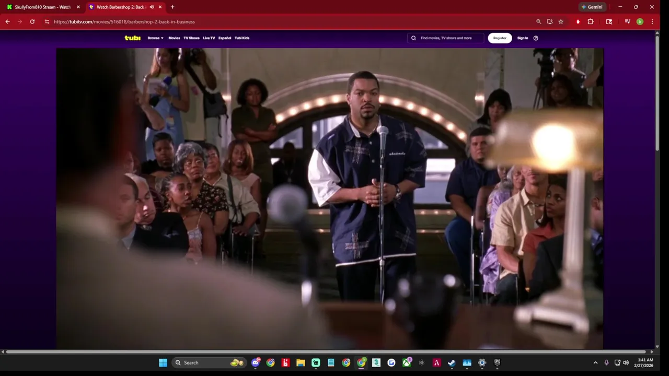The height and width of the screenshot is (376, 669).
Task: Open the media controls music icon
Action: (x=627, y=21)
